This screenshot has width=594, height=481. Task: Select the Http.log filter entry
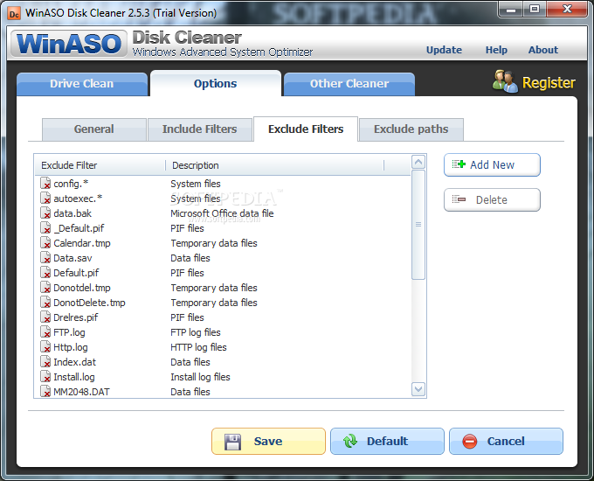[x=223, y=347]
